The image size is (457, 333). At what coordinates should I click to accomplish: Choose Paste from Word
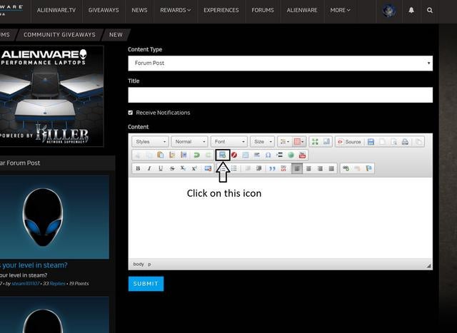click(184, 155)
